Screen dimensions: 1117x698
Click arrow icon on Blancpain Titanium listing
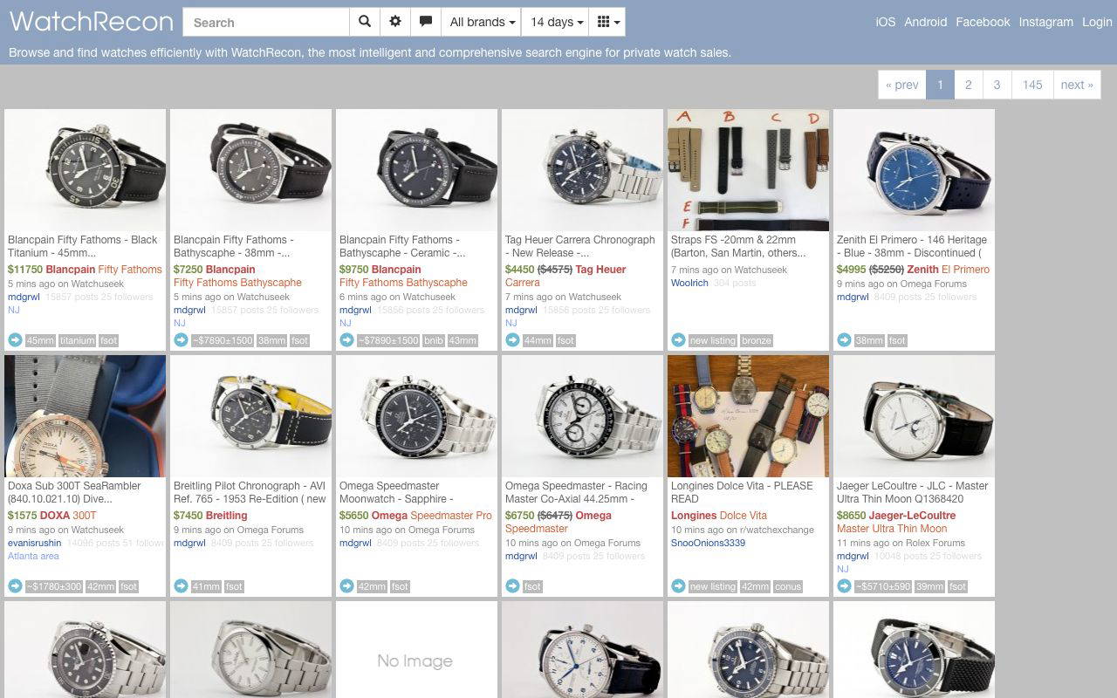(x=15, y=340)
